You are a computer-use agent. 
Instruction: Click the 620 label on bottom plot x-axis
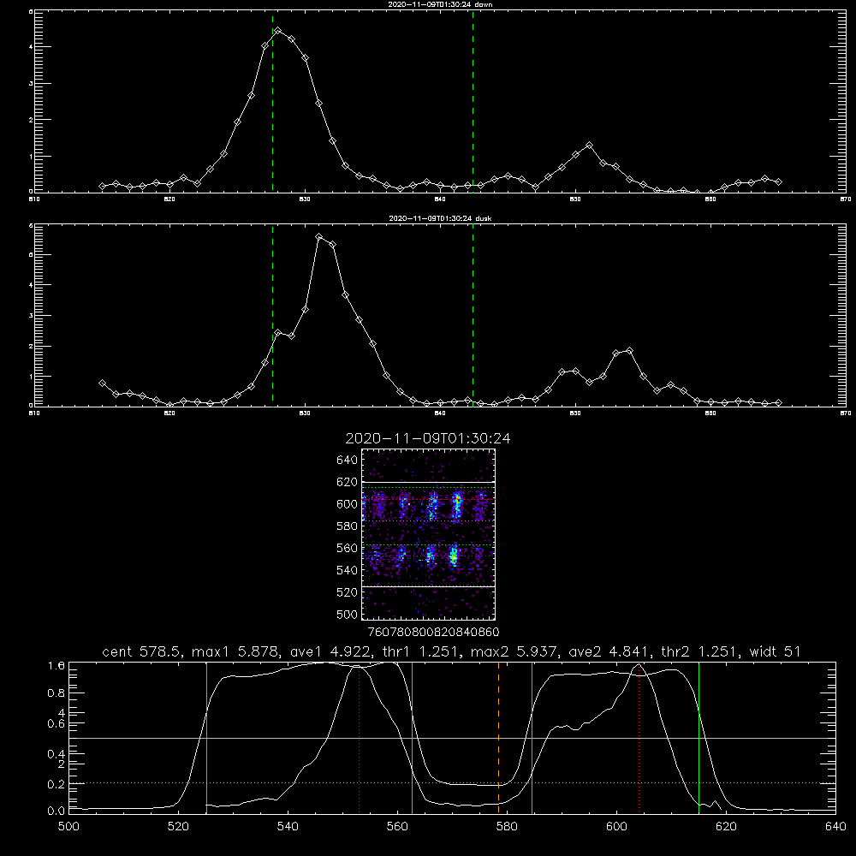coord(726,827)
